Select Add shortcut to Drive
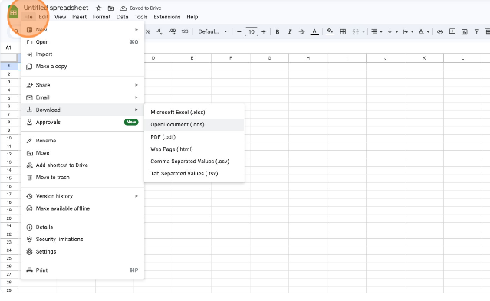This screenshot has width=490, height=301. click(x=83, y=165)
